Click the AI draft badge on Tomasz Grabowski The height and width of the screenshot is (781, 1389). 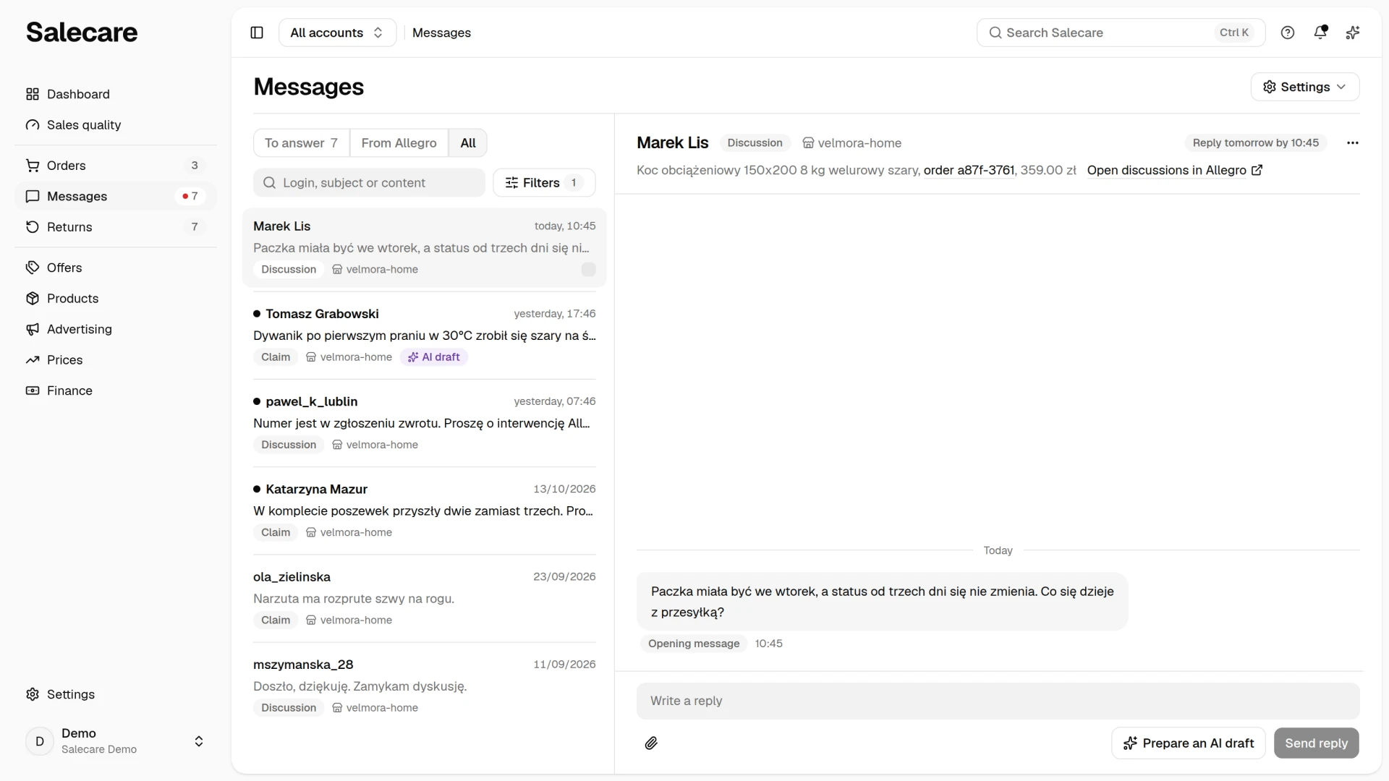click(434, 357)
